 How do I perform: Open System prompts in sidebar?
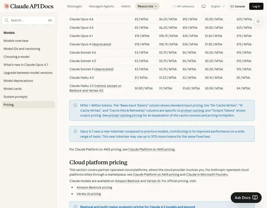[15, 97]
